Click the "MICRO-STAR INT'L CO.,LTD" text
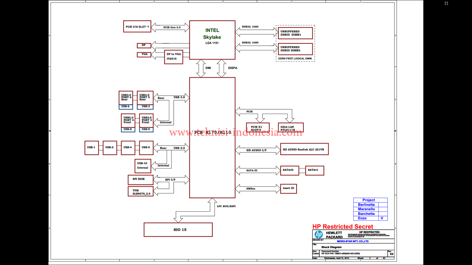Viewport: 472px width, 265px height. coord(353,241)
